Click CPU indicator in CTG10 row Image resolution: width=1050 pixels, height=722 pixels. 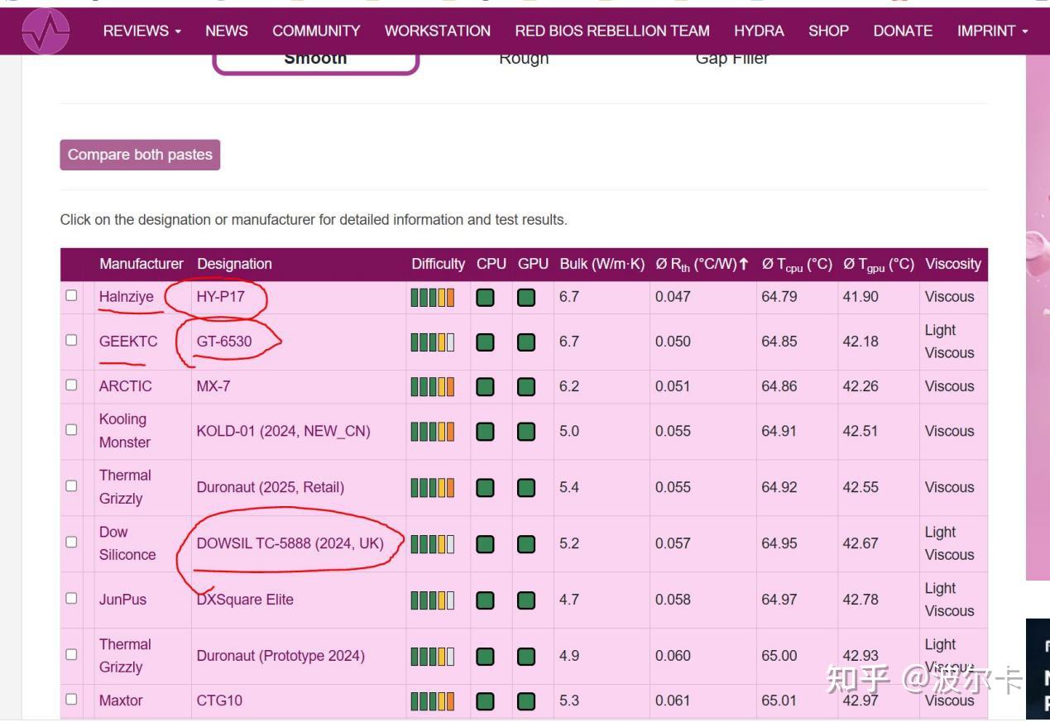pos(486,700)
